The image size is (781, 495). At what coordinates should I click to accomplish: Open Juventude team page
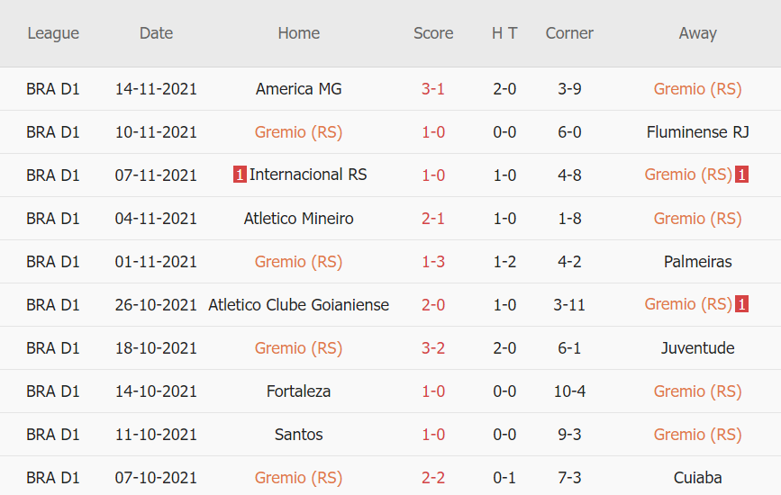point(697,348)
